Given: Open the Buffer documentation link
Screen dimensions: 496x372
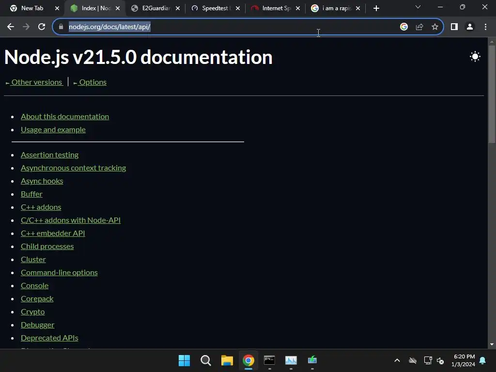Looking at the screenshot, I should point(31,194).
